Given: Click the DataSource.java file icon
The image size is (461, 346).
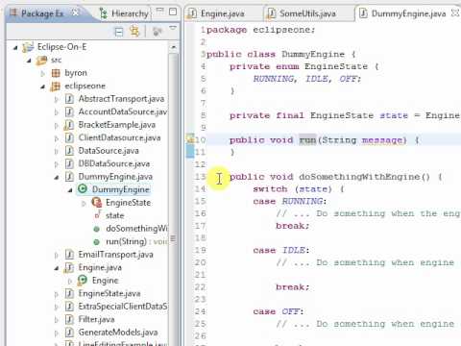Looking at the screenshot, I should click(x=69, y=151).
